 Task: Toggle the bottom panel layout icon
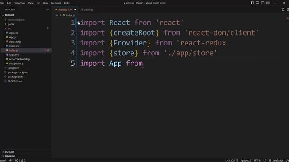pyautogui.click(x=257, y=3)
